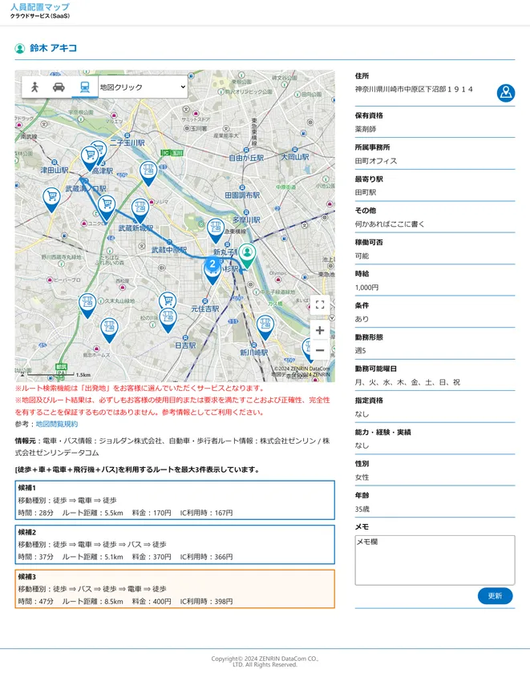This screenshot has height=673, width=530.
Task: Select the train travel mode icon
Action: point(84,87)
